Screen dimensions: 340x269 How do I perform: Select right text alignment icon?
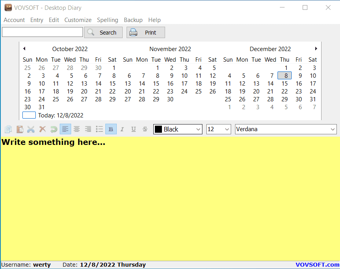tap(88, 129)
